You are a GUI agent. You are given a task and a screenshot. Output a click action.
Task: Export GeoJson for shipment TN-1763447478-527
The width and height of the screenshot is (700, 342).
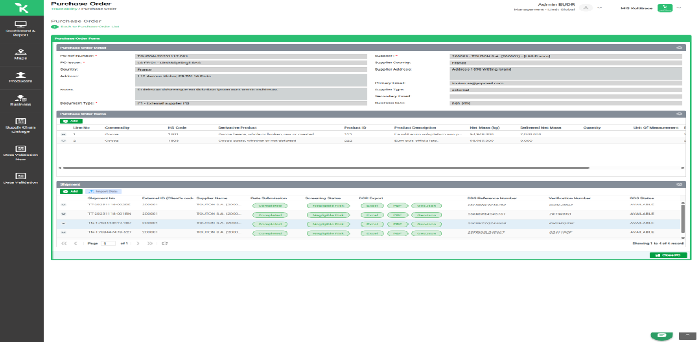pyautogui.click(x=427, y=234)
